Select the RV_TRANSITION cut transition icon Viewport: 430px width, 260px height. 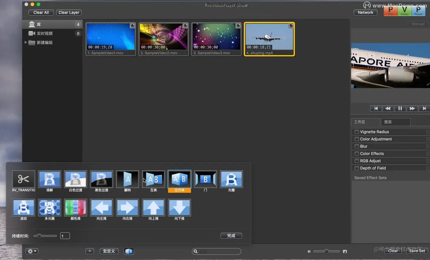(24, 179)
